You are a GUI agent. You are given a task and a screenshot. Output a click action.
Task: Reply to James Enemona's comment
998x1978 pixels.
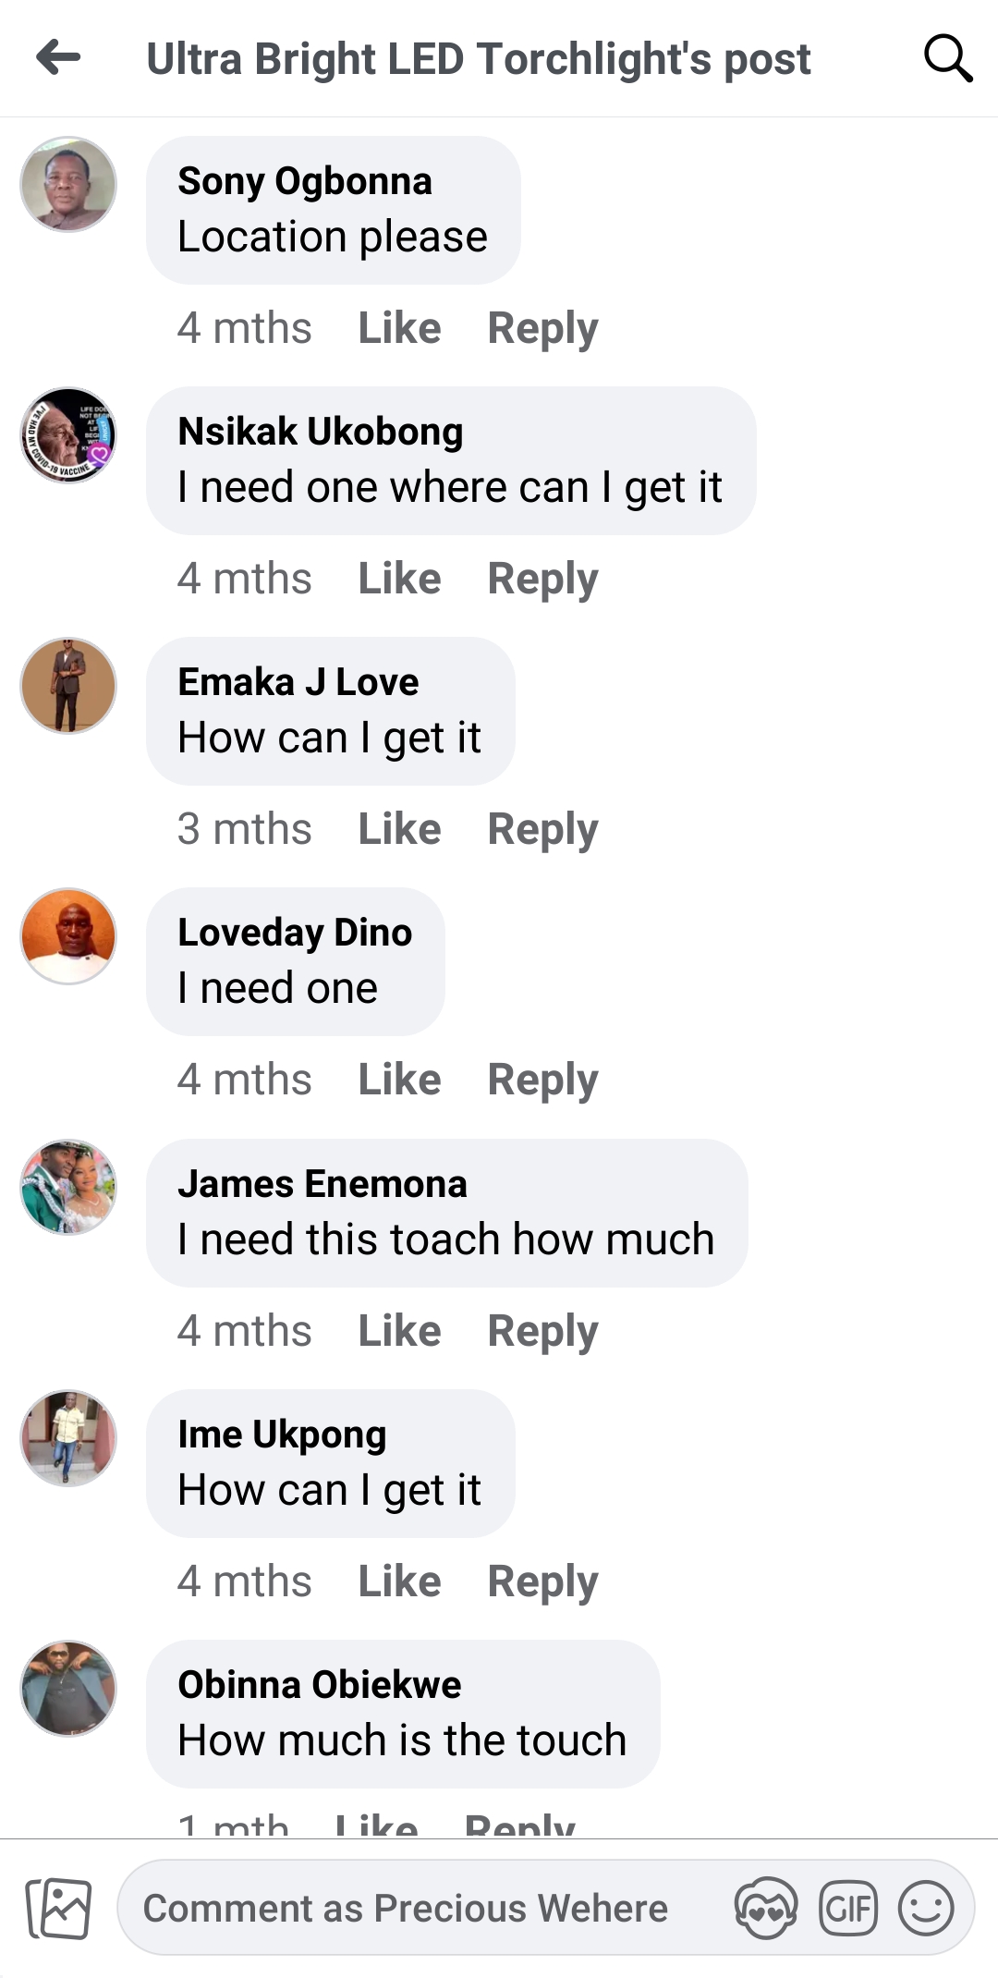[x=542, y=1331]
